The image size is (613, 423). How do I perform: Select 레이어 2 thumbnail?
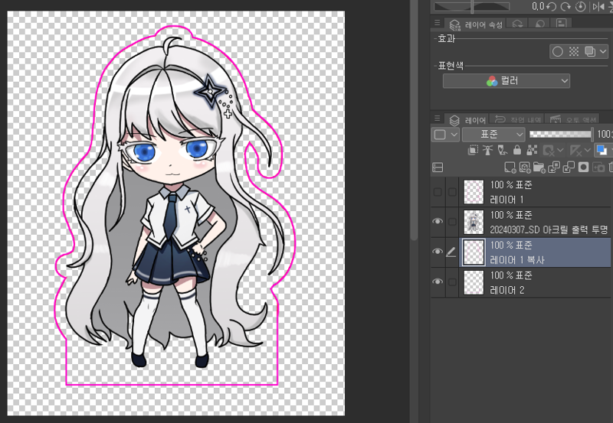474,282
